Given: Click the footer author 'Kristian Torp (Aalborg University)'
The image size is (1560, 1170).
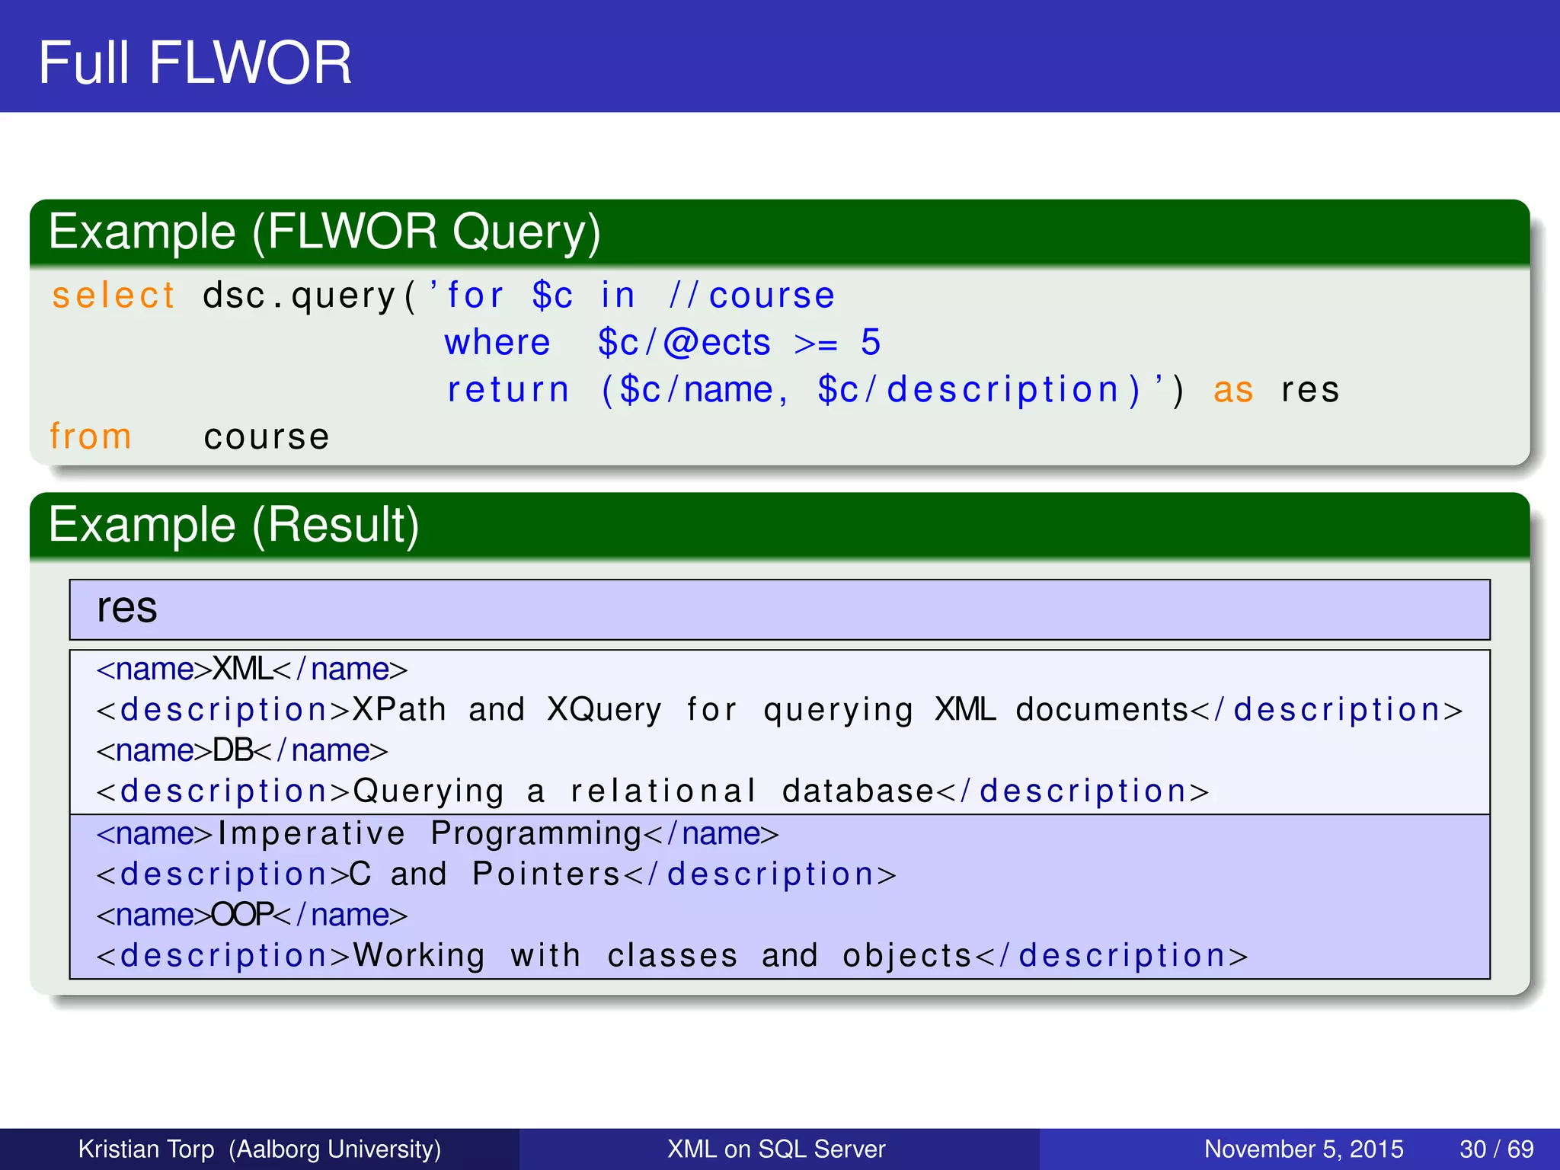Looking at the screenshot, I should [260, 1149].
